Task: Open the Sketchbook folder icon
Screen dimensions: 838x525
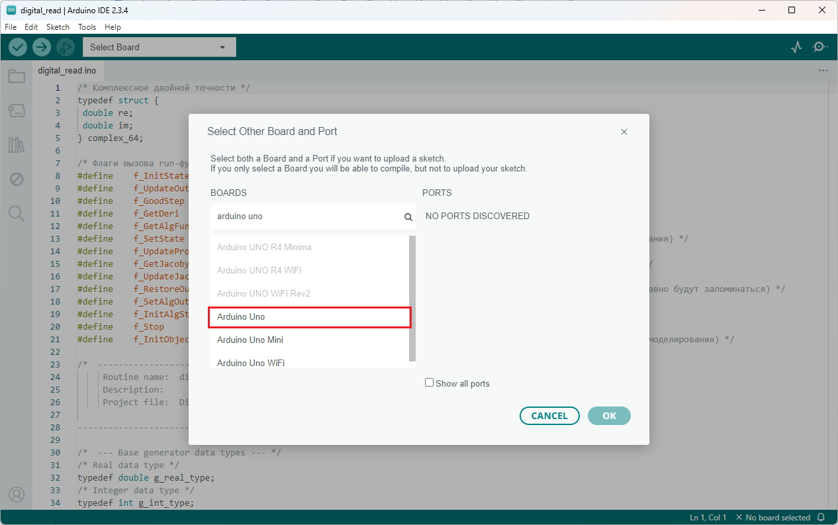Action: click(17, 77)
